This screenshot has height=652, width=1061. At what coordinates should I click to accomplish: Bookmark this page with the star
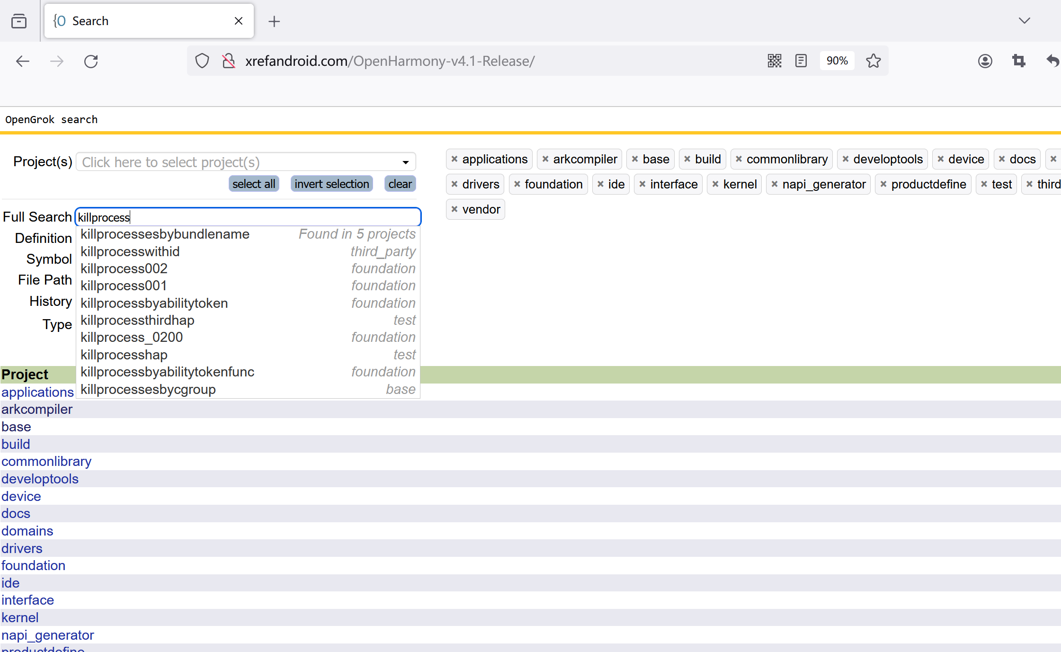[x=874, y=61]
